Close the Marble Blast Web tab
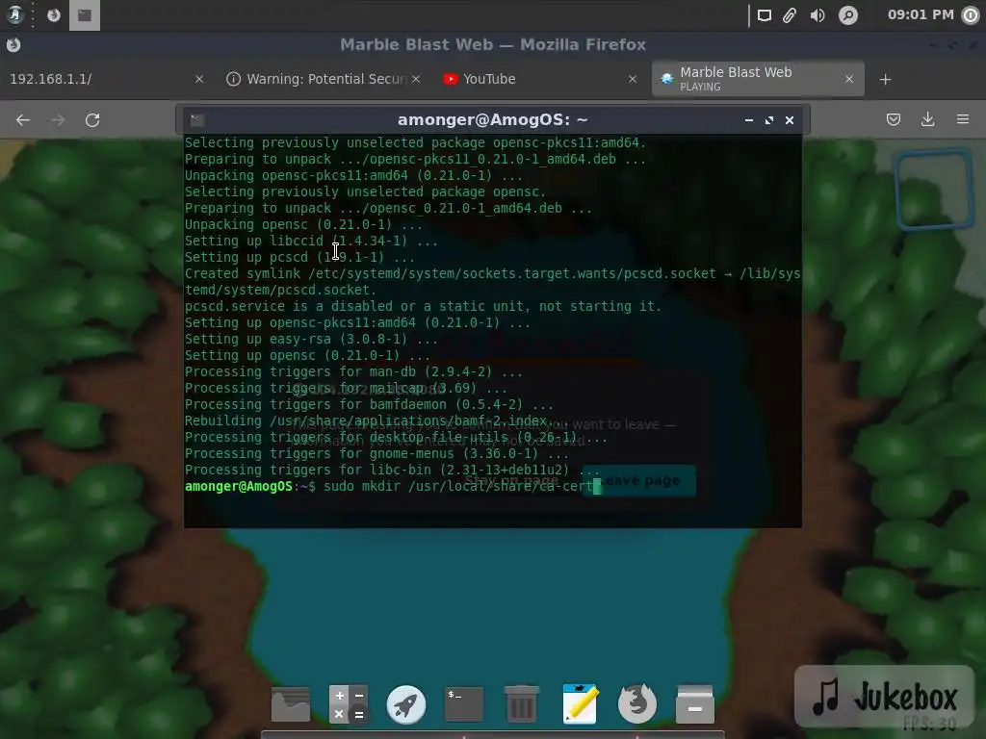This screenshot has width=986, height=739. click(849, 79)
